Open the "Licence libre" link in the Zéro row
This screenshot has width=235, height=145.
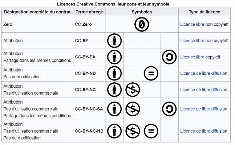tap(192, 25)
